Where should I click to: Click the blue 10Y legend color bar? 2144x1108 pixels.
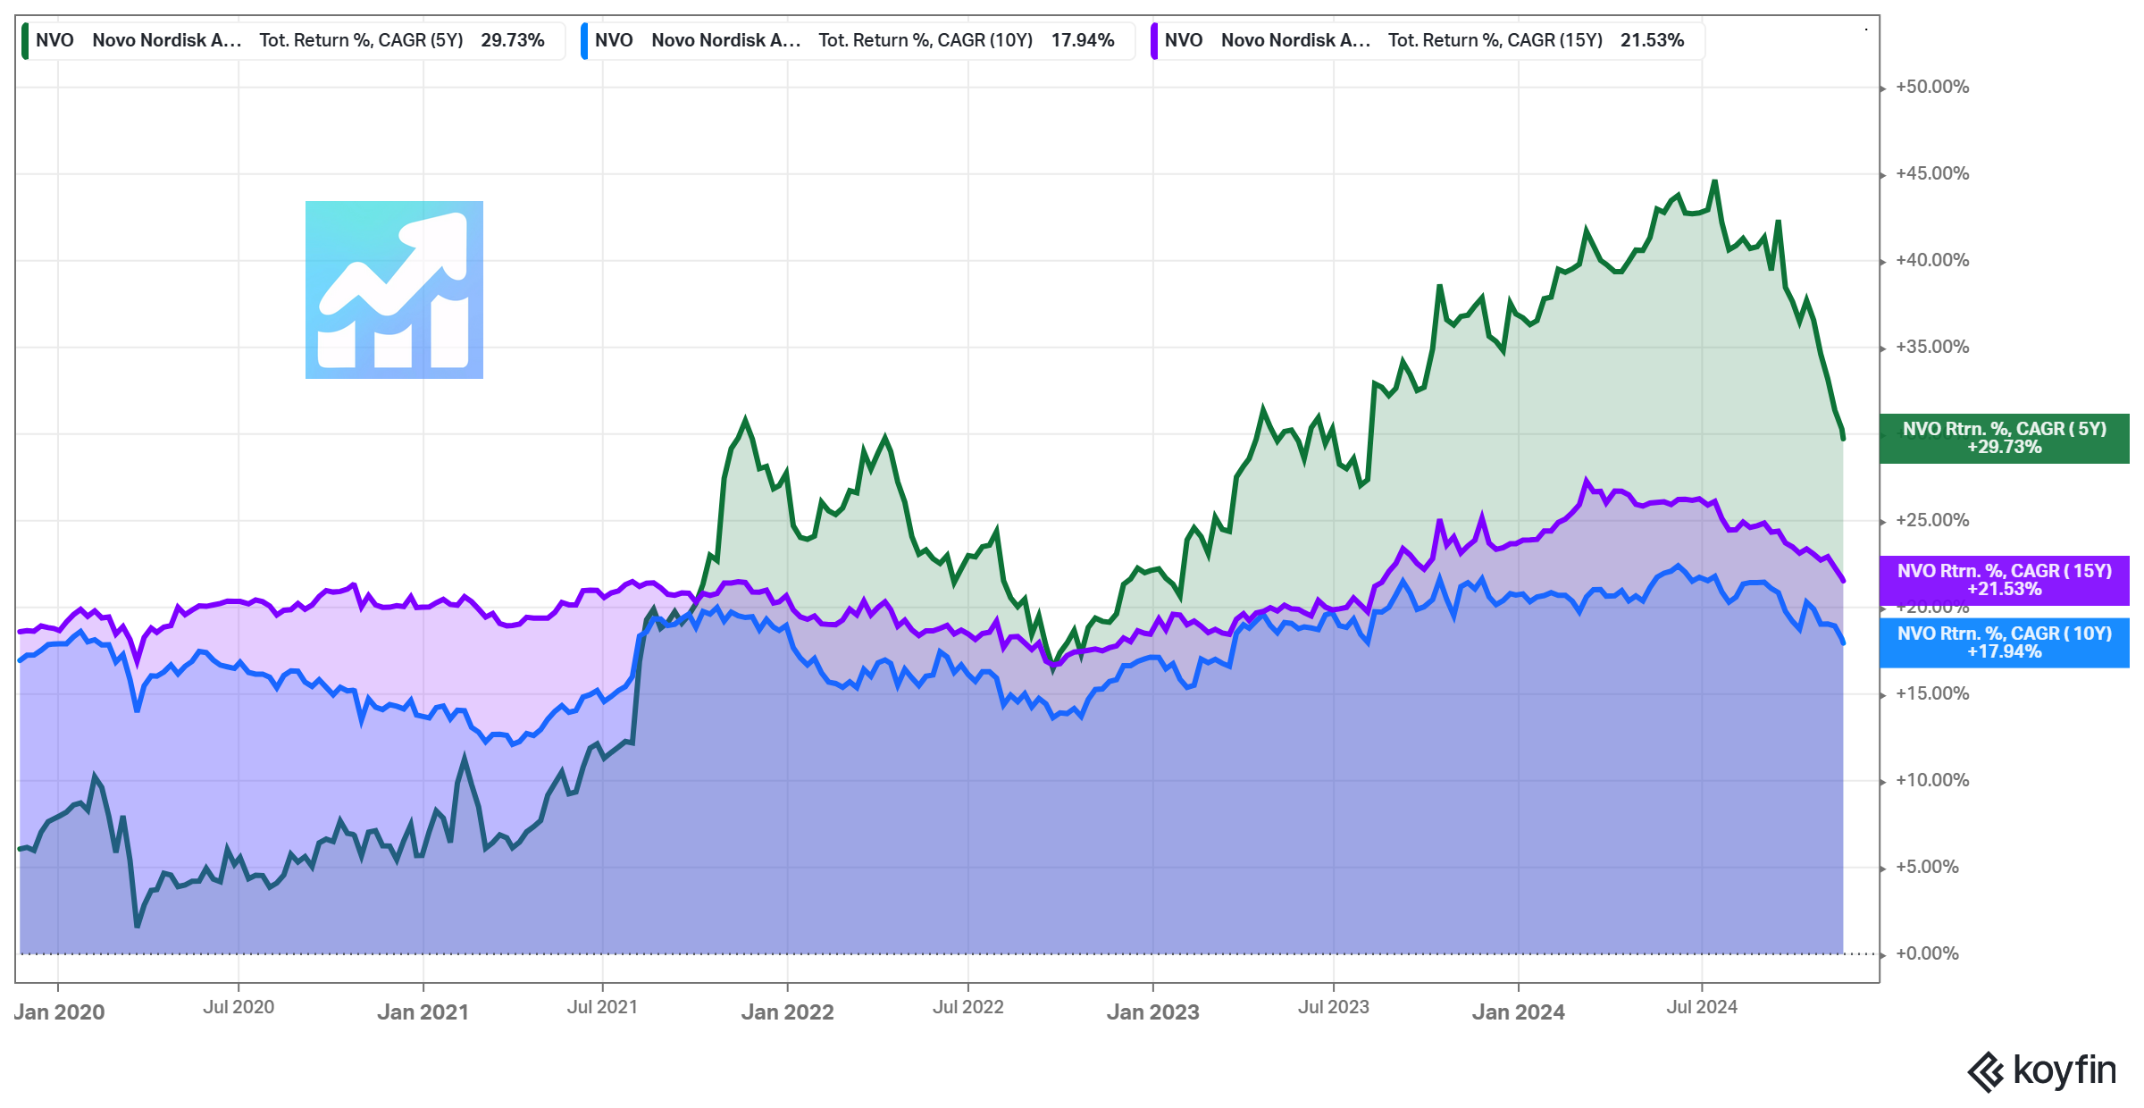tap(584, 41)
